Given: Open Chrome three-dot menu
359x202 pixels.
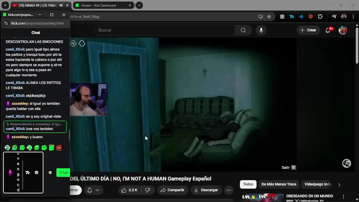Looking at the screenshot, I should pos(353,17).
